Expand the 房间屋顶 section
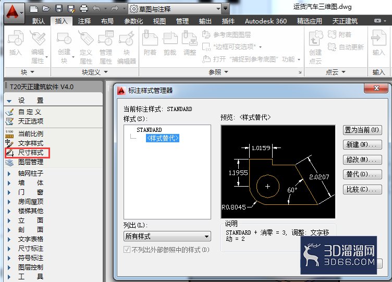 pyautogui.click(x=9, y=202)
